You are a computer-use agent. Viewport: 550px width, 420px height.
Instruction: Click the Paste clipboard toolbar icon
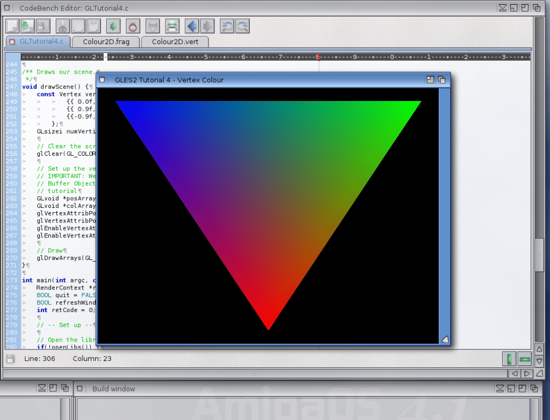pos(93,26)
